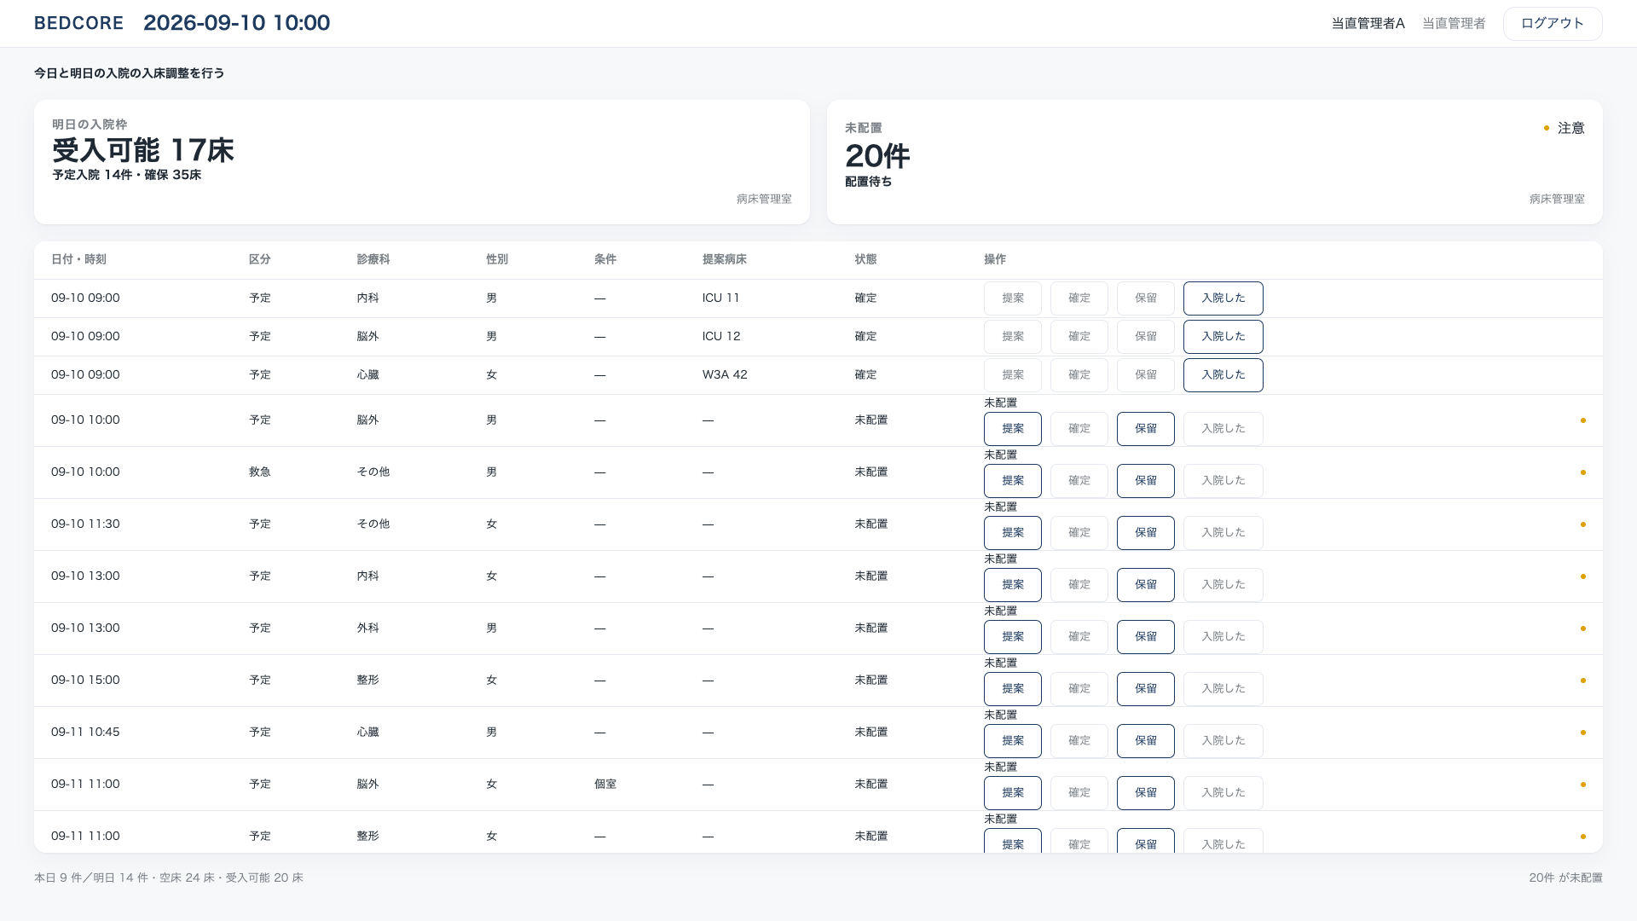Click the ICU 11 bed cell

pos(720,298)
